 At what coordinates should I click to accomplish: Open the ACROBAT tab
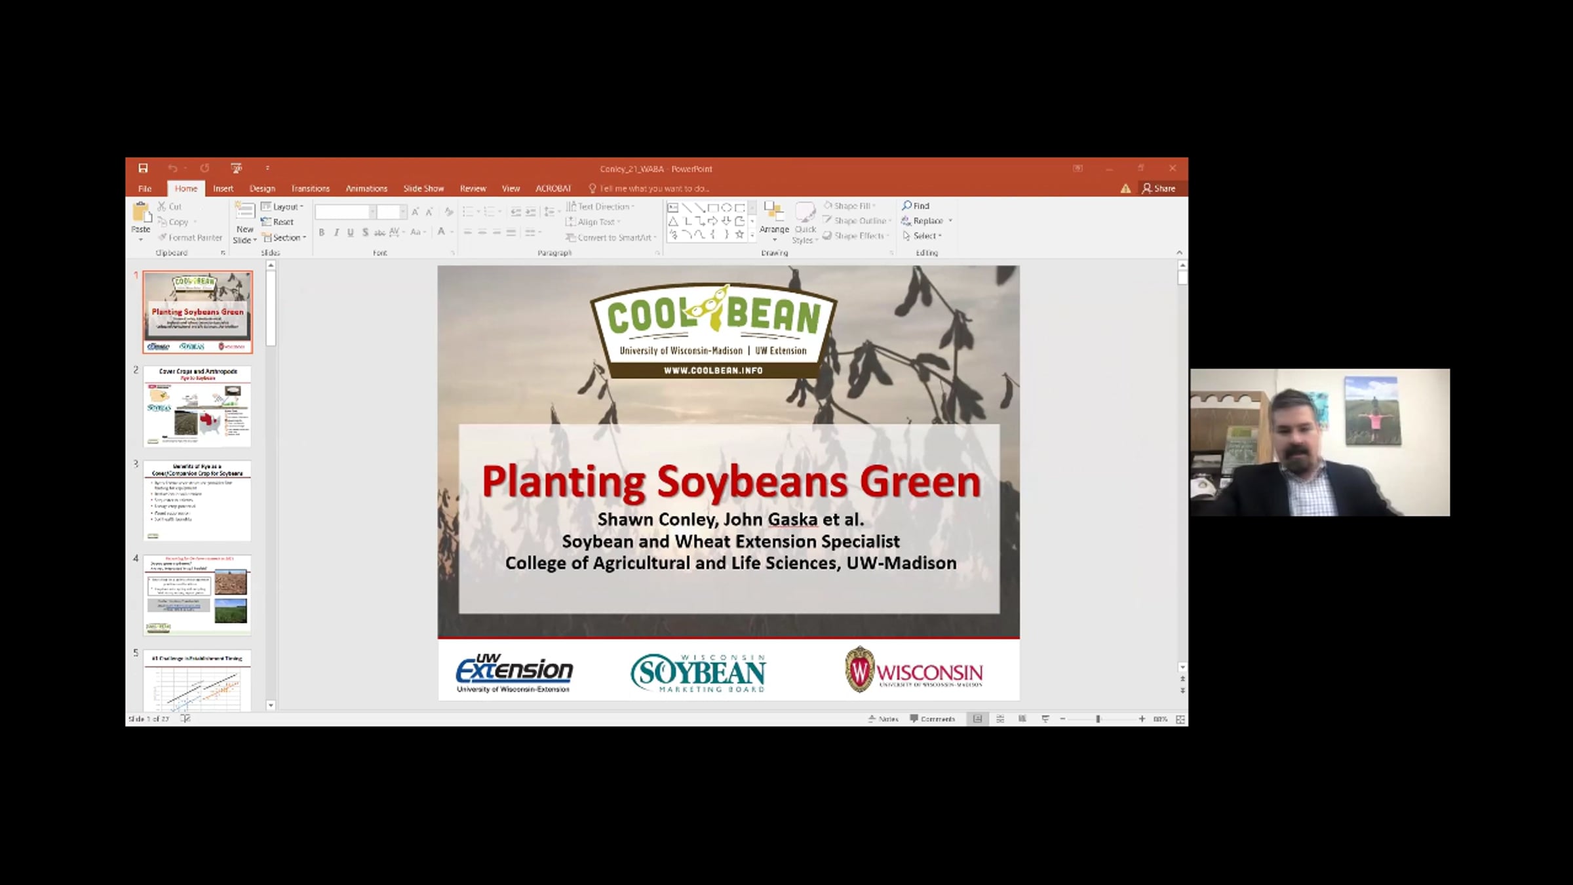553,188
